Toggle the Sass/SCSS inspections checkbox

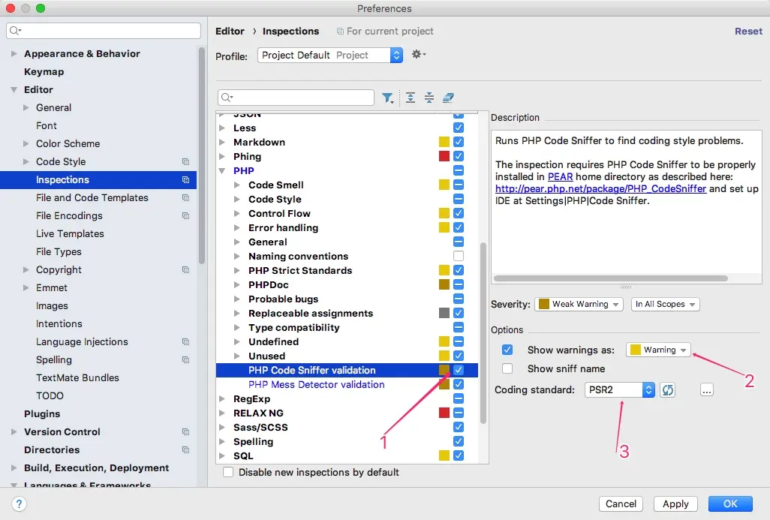click(458, 427)
